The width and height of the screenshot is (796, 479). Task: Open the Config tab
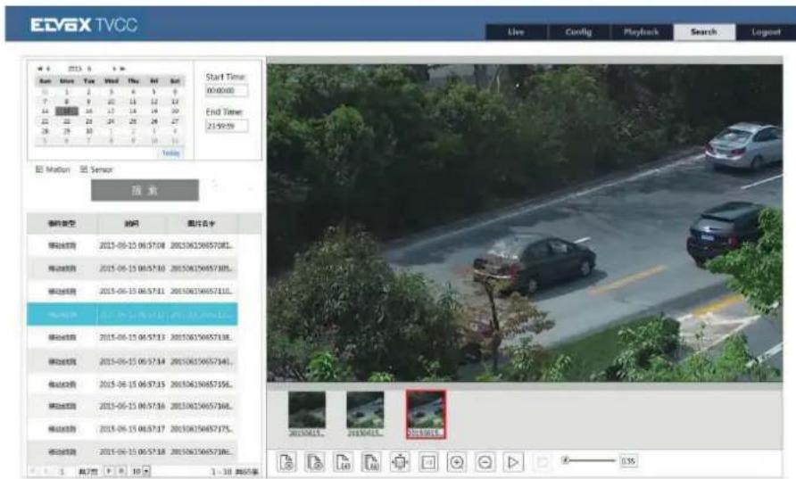[x=579, y=32]
